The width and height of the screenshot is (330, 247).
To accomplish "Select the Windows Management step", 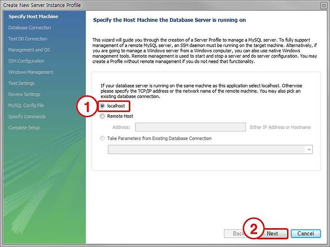I will click(31, 72).
